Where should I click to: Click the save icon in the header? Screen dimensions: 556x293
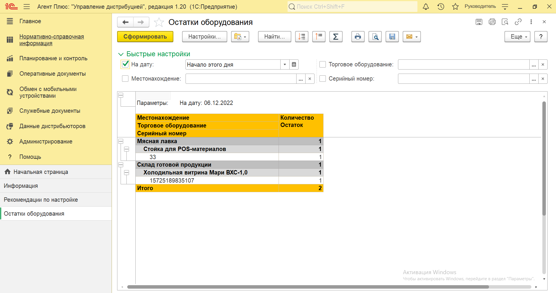click(479, 22)
